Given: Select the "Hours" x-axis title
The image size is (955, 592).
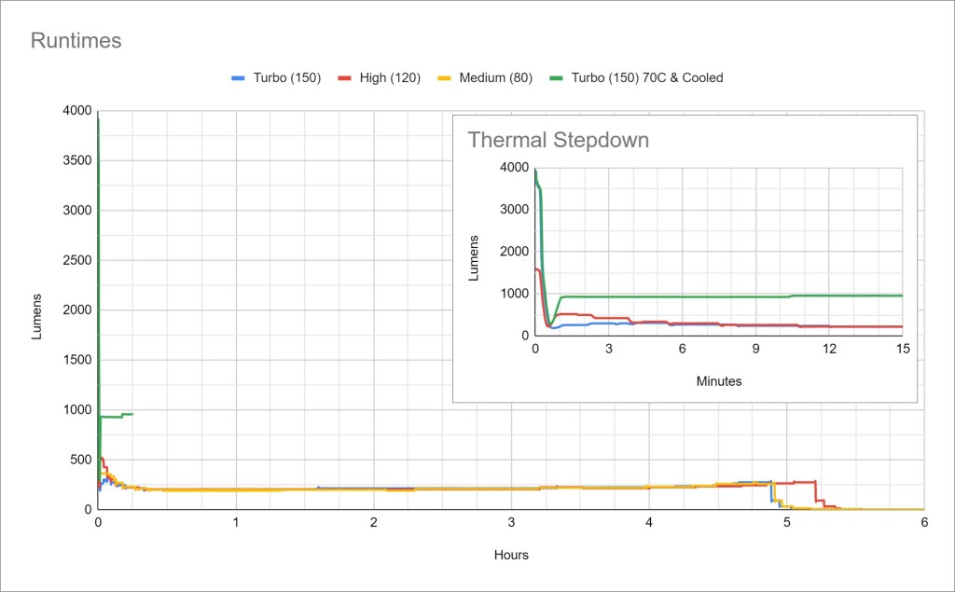Looking at the screenshot, I should [511, 555].
